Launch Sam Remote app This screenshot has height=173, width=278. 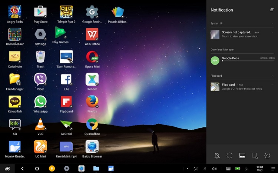(x=66, y=57)
